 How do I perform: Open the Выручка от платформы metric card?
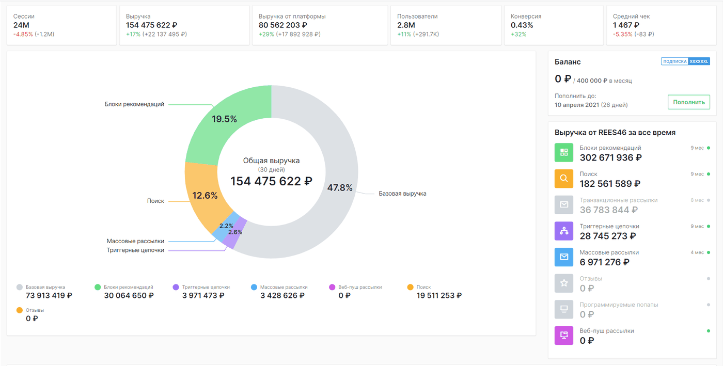click(x=320, y=25)
